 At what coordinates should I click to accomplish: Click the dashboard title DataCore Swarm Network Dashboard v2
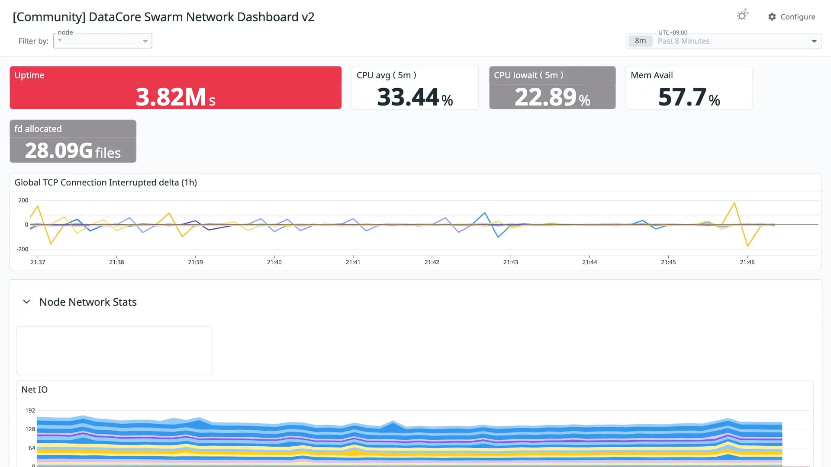pyautogui.click(x=164, y=17)
